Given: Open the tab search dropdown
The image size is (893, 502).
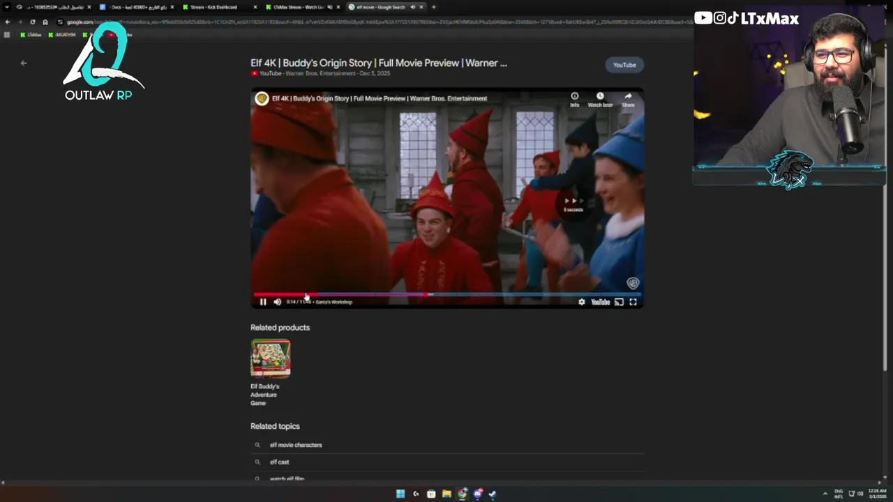Looking at the screenshot, I should [7, 7].
